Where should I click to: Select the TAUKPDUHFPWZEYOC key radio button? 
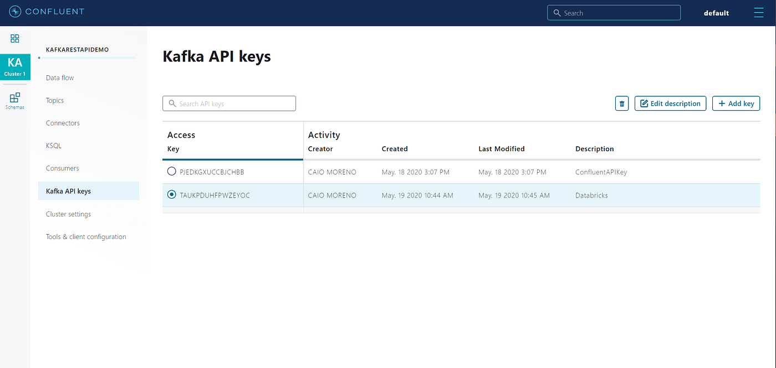(172, 195)
